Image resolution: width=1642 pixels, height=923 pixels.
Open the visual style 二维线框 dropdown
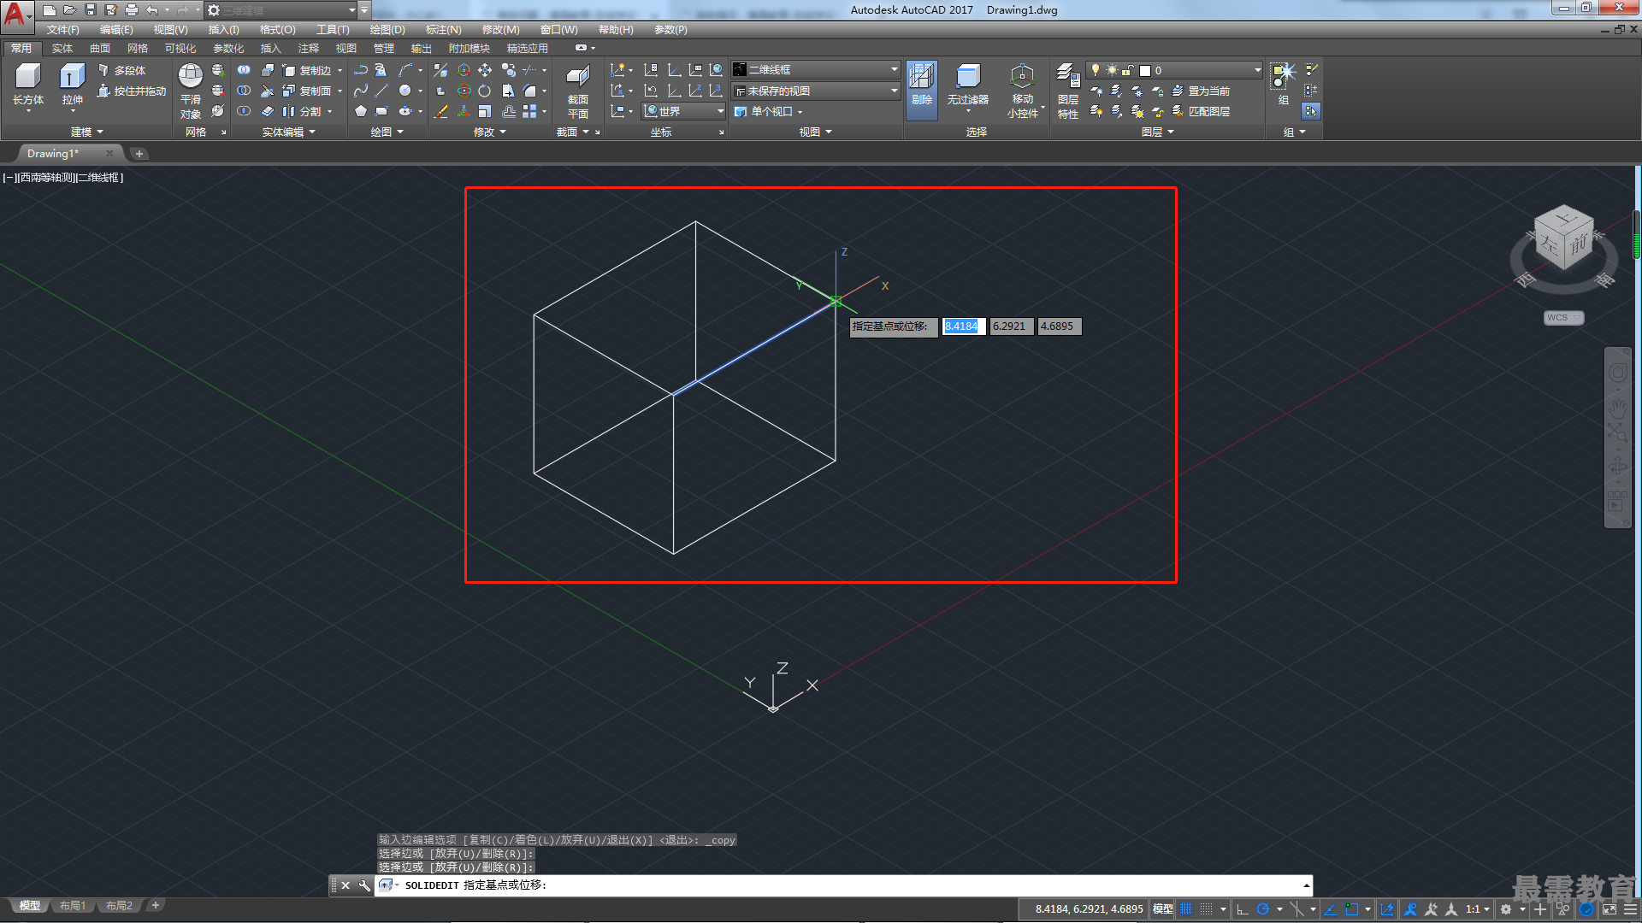[816, 69]
